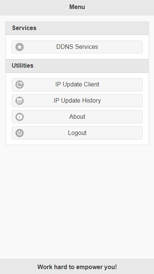Click the star icon beside DDNS Services

20,47
